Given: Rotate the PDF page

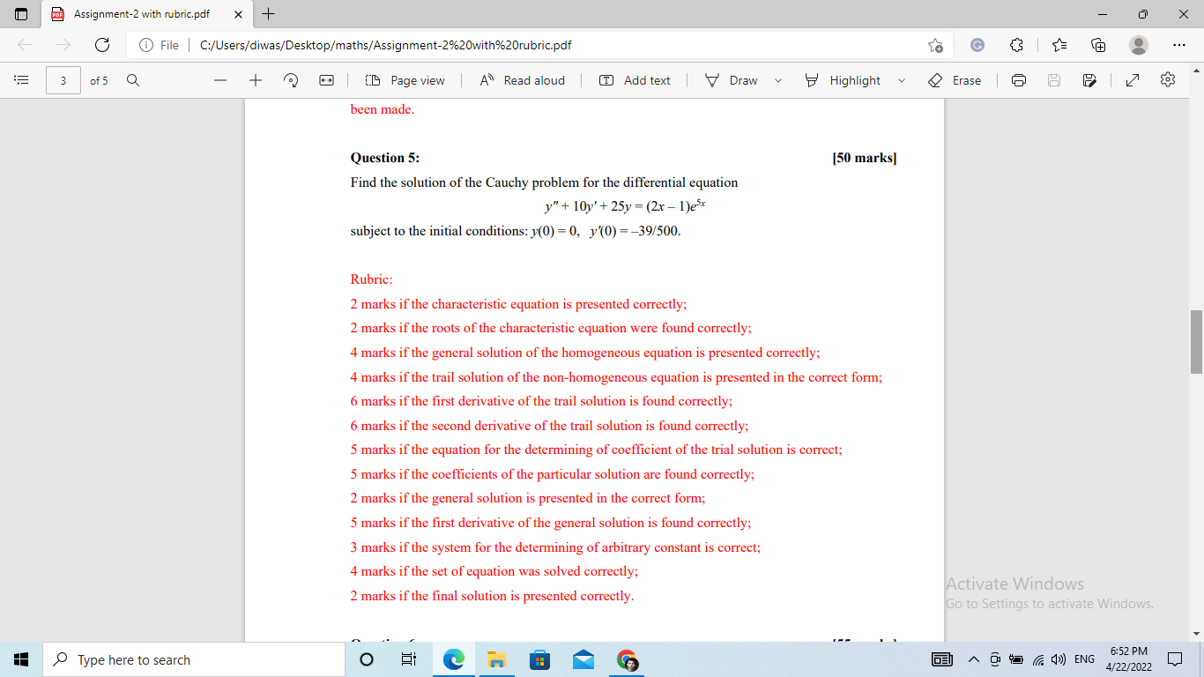Looking at the screenshot, I should [x=290, y=80].
